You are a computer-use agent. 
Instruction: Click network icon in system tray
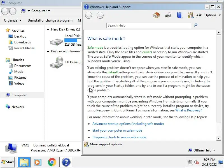point(190,162)
